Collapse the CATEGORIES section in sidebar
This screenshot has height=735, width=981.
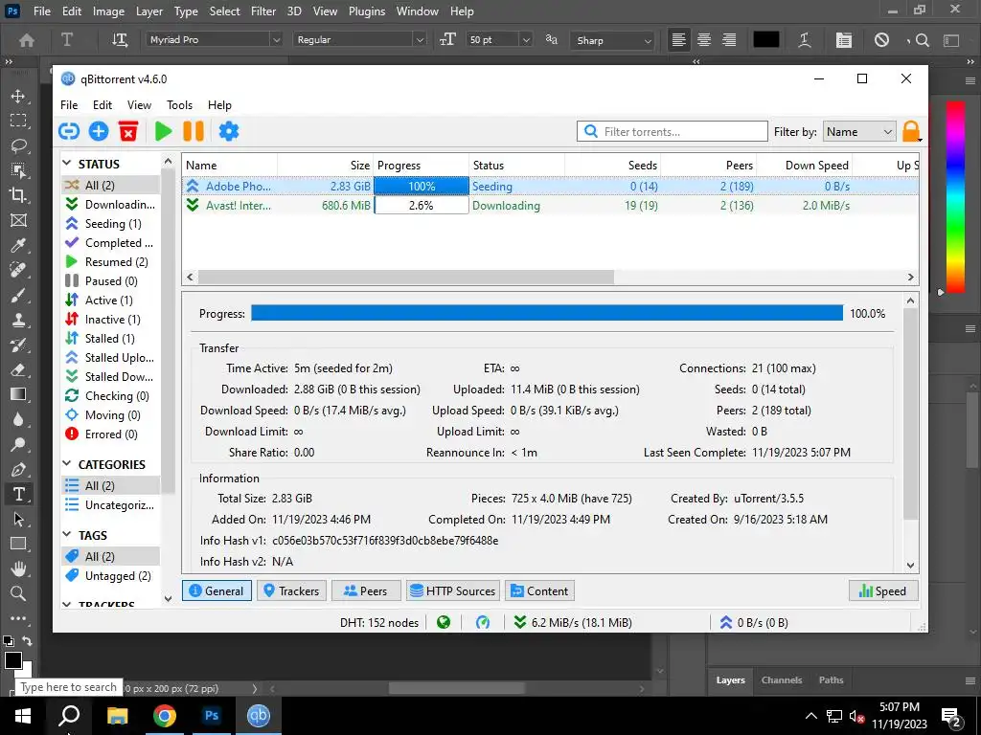[x=67, y=464]
